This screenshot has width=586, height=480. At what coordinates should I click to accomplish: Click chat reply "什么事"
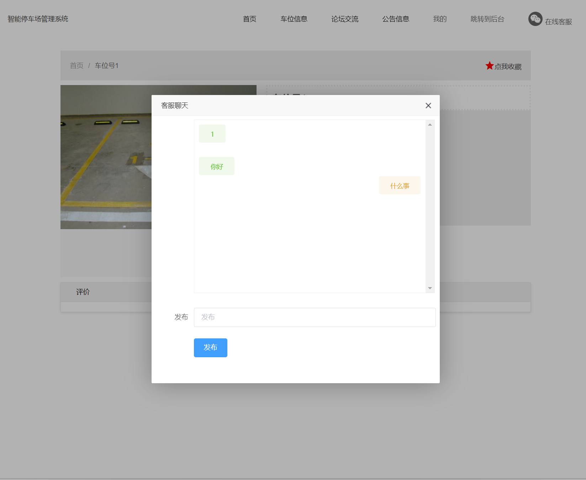click(x=400, y=185)
